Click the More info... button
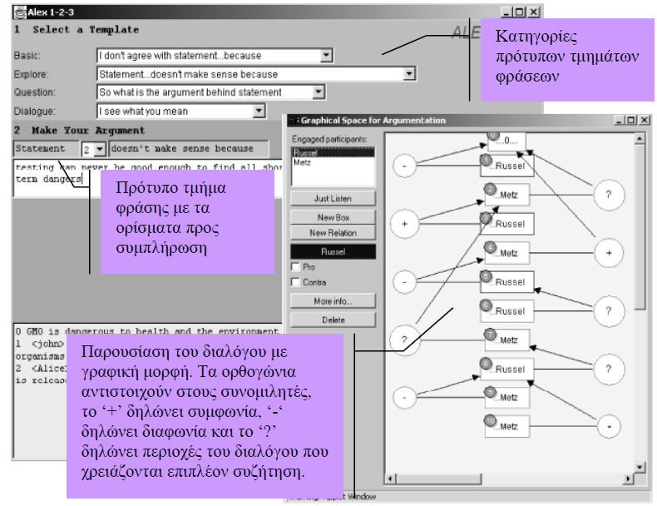Viewport: 657px width, 506px height. point(333,301)
